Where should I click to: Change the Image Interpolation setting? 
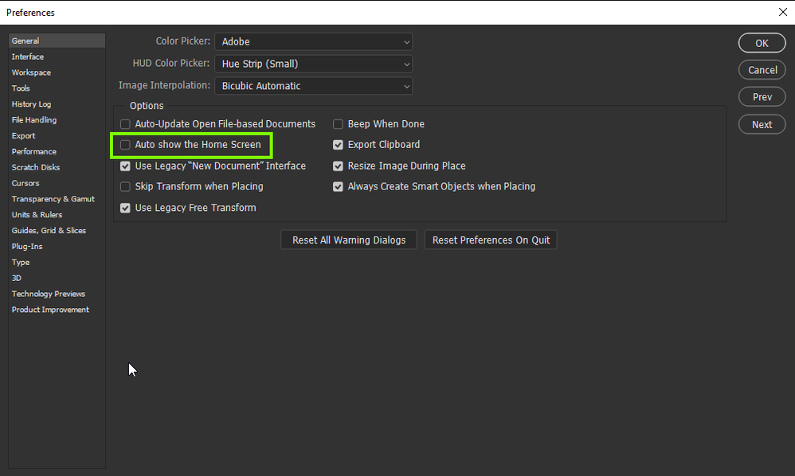click(313, 85)
